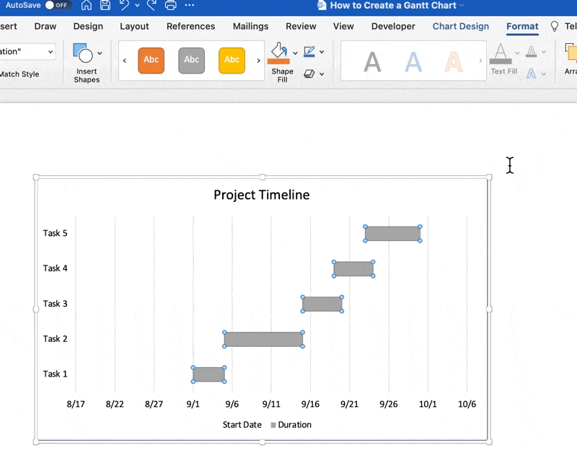Click the Shape Outline pen icon
This screenshot has height=456, width=577.
click(x=309, y=51)
